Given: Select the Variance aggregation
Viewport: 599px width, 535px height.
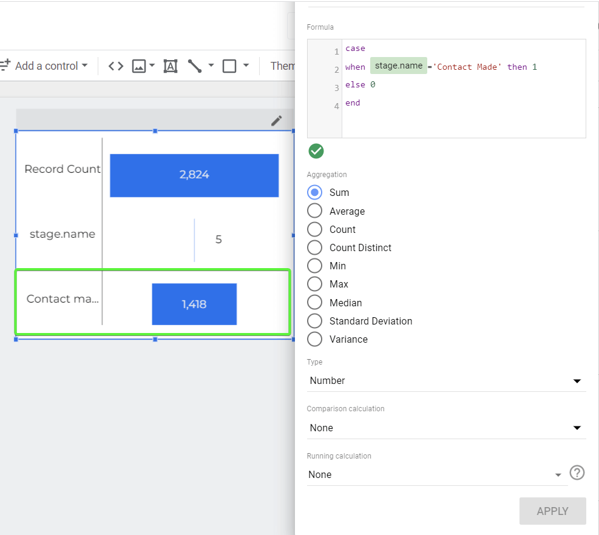Looking at the screenshot, I should point(315,339).
